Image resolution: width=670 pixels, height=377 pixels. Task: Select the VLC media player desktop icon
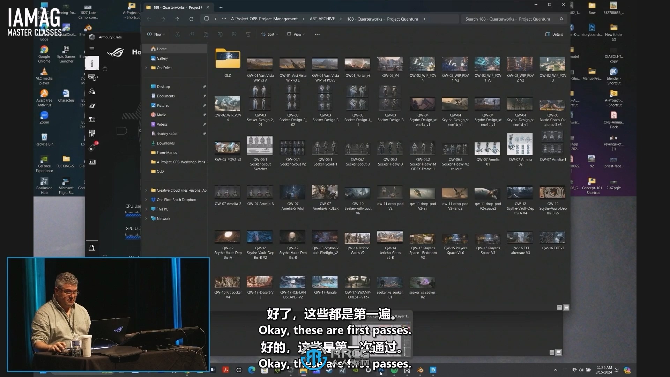point(44,76)
